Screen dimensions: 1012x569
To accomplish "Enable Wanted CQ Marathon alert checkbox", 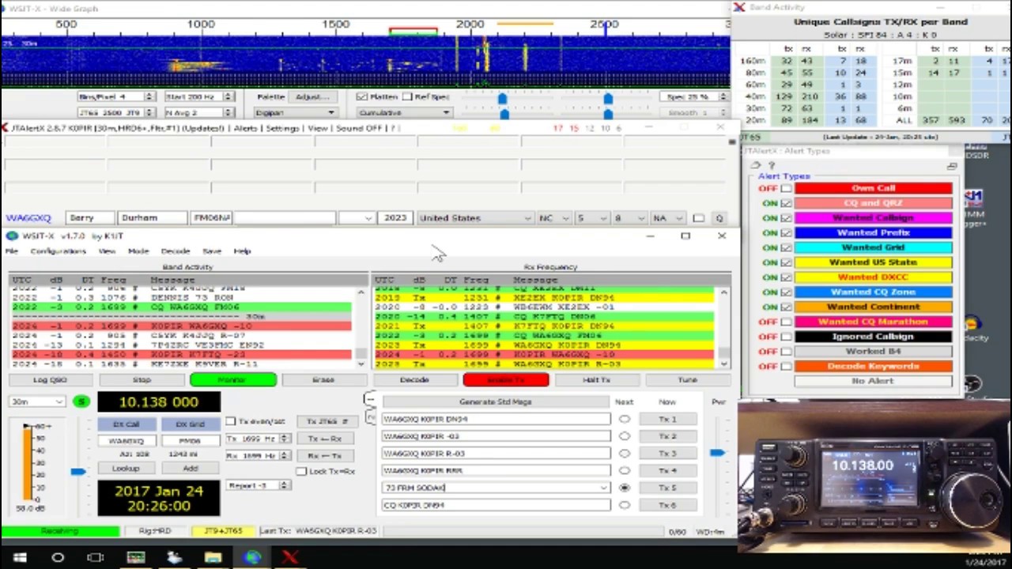I will (x=786, y=322).
